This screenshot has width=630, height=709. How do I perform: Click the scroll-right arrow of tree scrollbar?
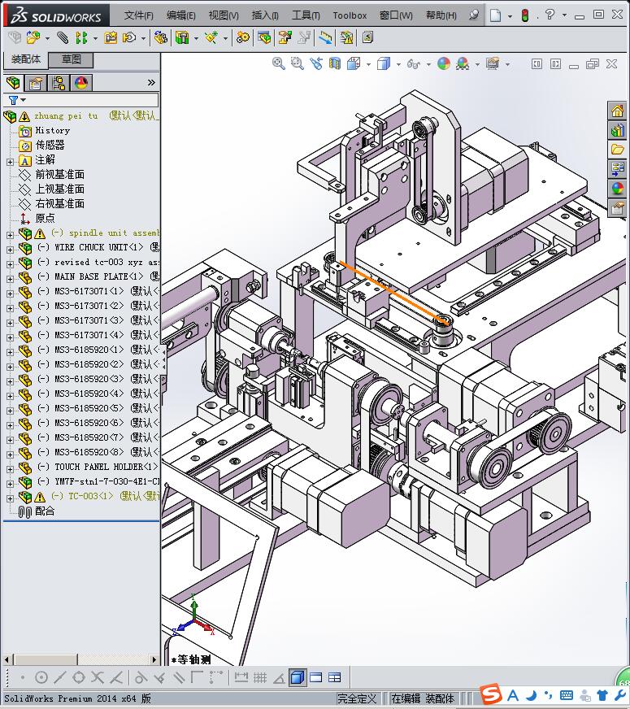tap(154, 659)
